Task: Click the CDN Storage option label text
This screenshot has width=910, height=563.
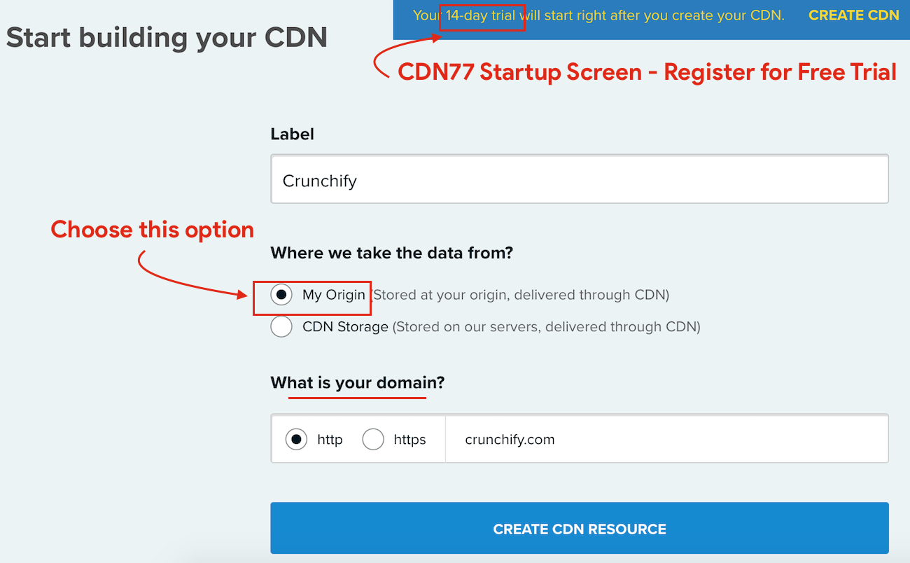Action: [345, 326]
